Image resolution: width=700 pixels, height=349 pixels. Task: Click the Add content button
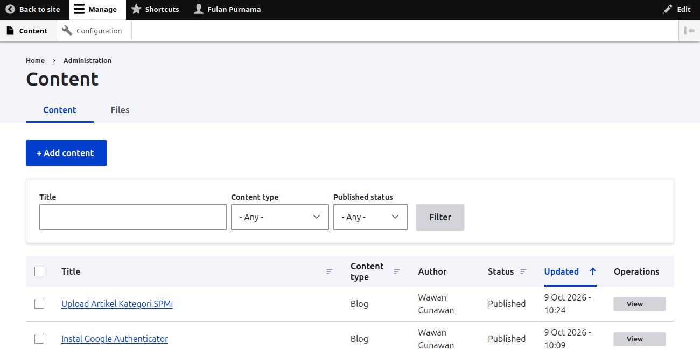click(x=66, y=153)
